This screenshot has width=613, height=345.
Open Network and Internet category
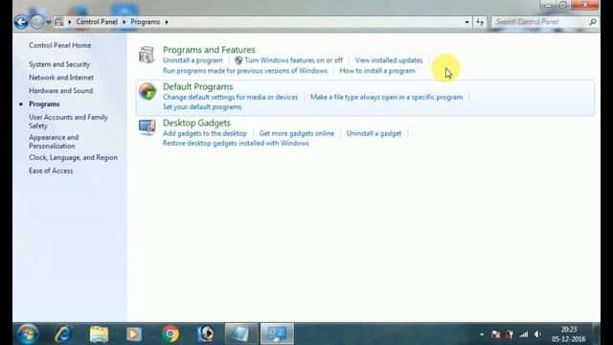(61, 78)
